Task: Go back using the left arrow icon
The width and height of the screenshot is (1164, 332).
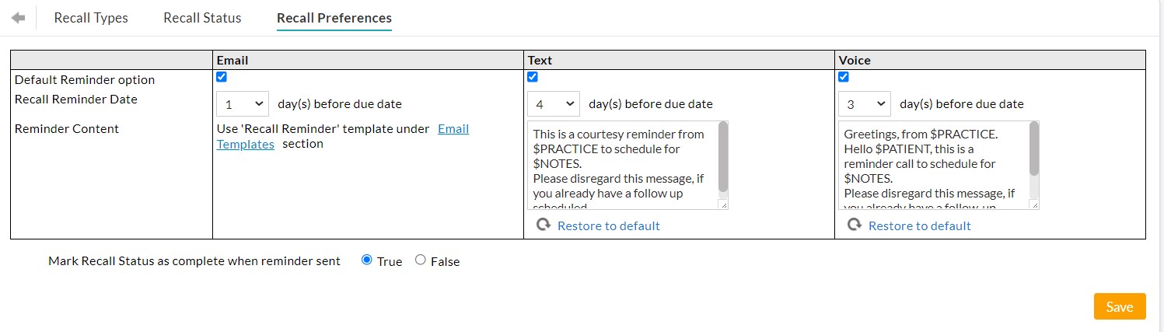Action: pyautogui.click(x=18, y=17)
